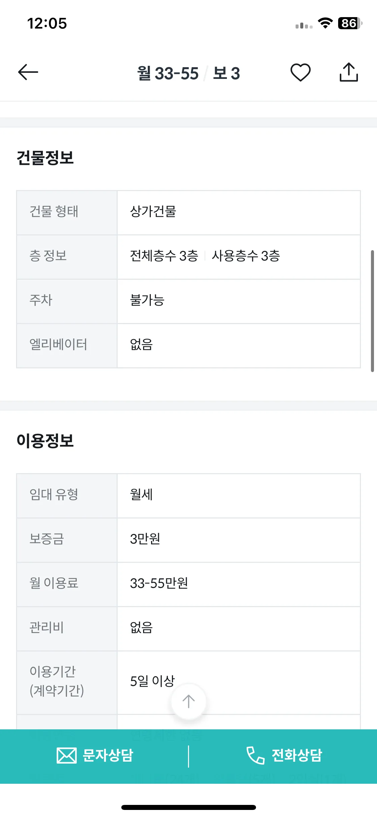Select the 엘리베이터 없음 row
Screen dimensions: 377x818
click(x=188, y=346)
